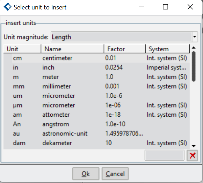Select the centimeter row

pyautogui.click(x=96, y=58)
